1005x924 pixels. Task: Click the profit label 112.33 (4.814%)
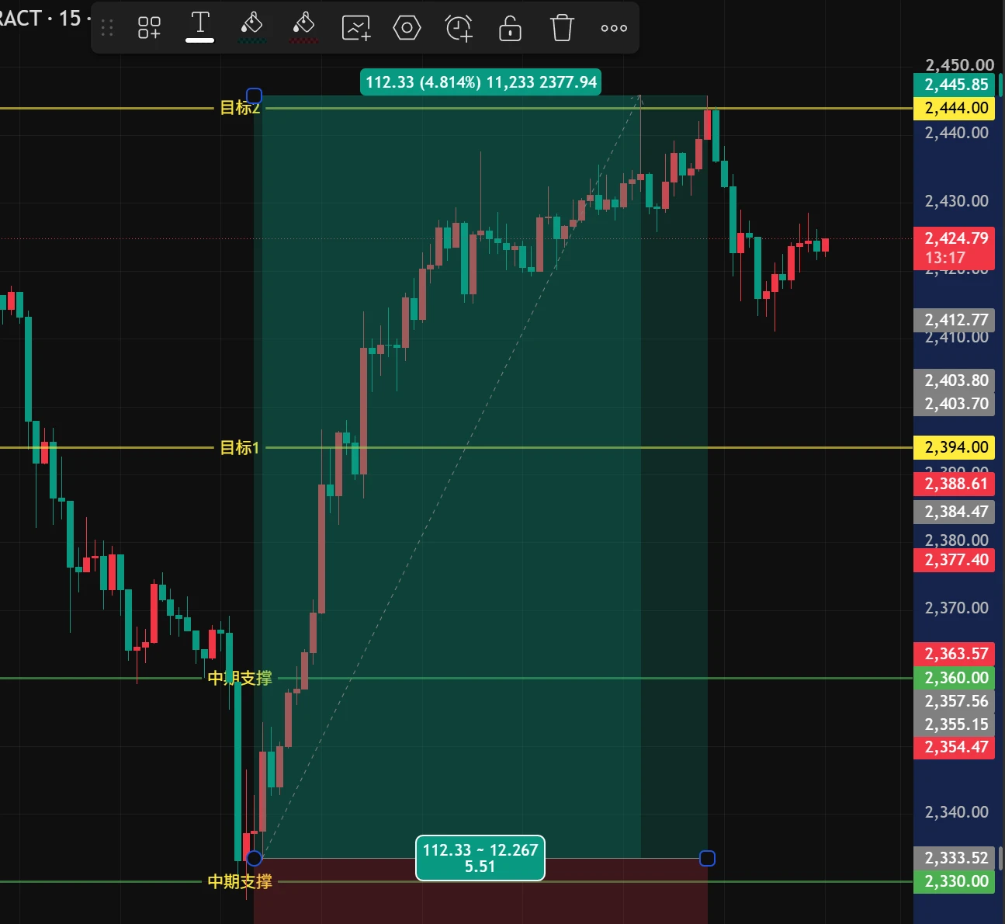480,82
